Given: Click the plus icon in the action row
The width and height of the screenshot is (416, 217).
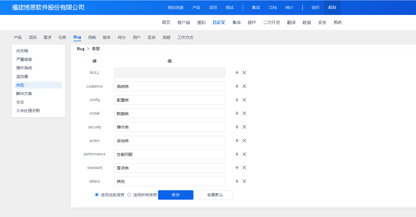Looking at the screenshot, I should coord(237,141).
